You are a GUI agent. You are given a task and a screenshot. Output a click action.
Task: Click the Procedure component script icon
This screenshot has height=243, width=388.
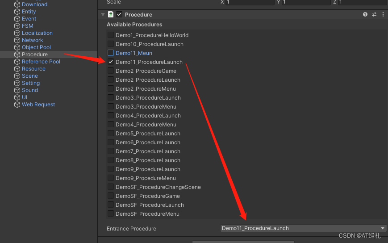pos(111,14)
